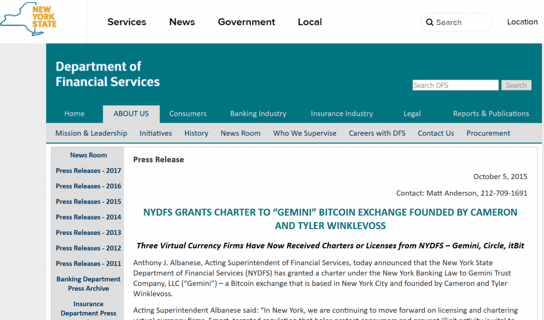Image resolution: width=544 pixels, height=320 pixels.
Task: Open the Legal tab
Action: click(412, 114)
